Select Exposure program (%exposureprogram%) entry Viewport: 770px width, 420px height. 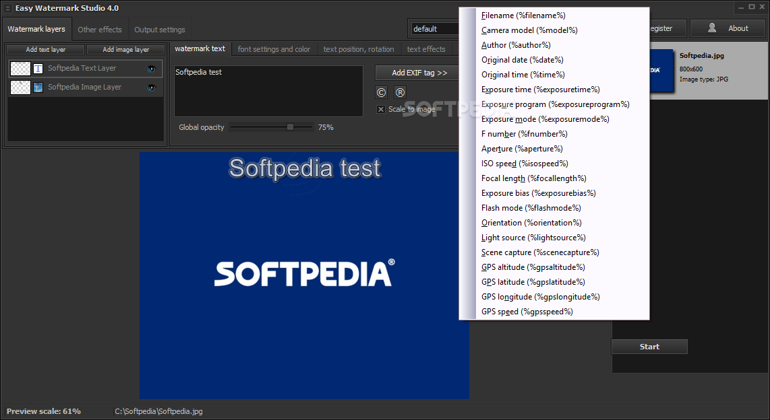[x=554, y=104]
